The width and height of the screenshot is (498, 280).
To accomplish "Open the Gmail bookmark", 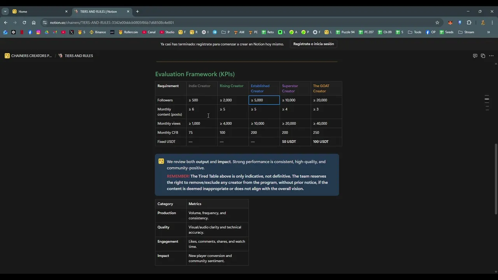I will point(55,32).
